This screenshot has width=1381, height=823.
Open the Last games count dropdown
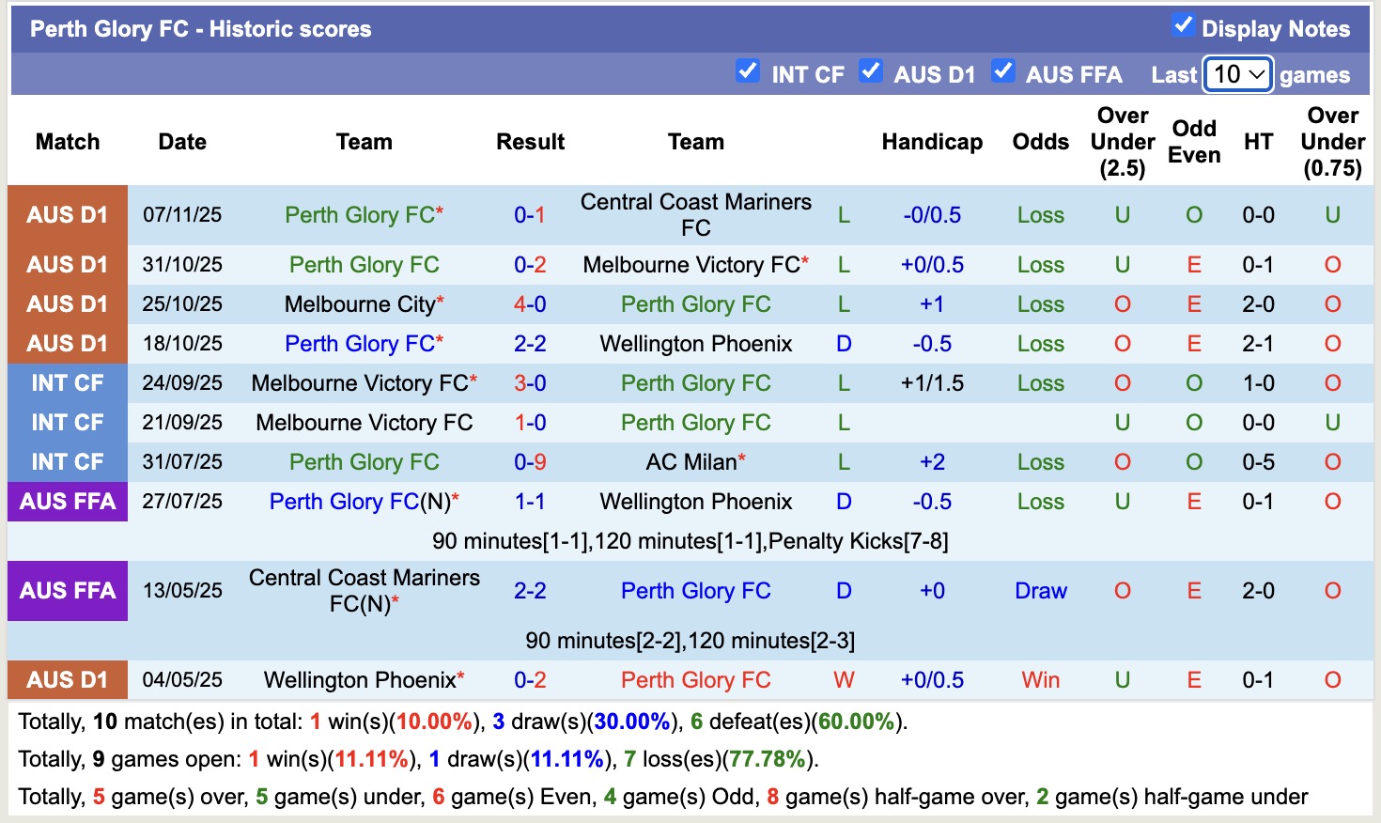(x=1237, y=74)
